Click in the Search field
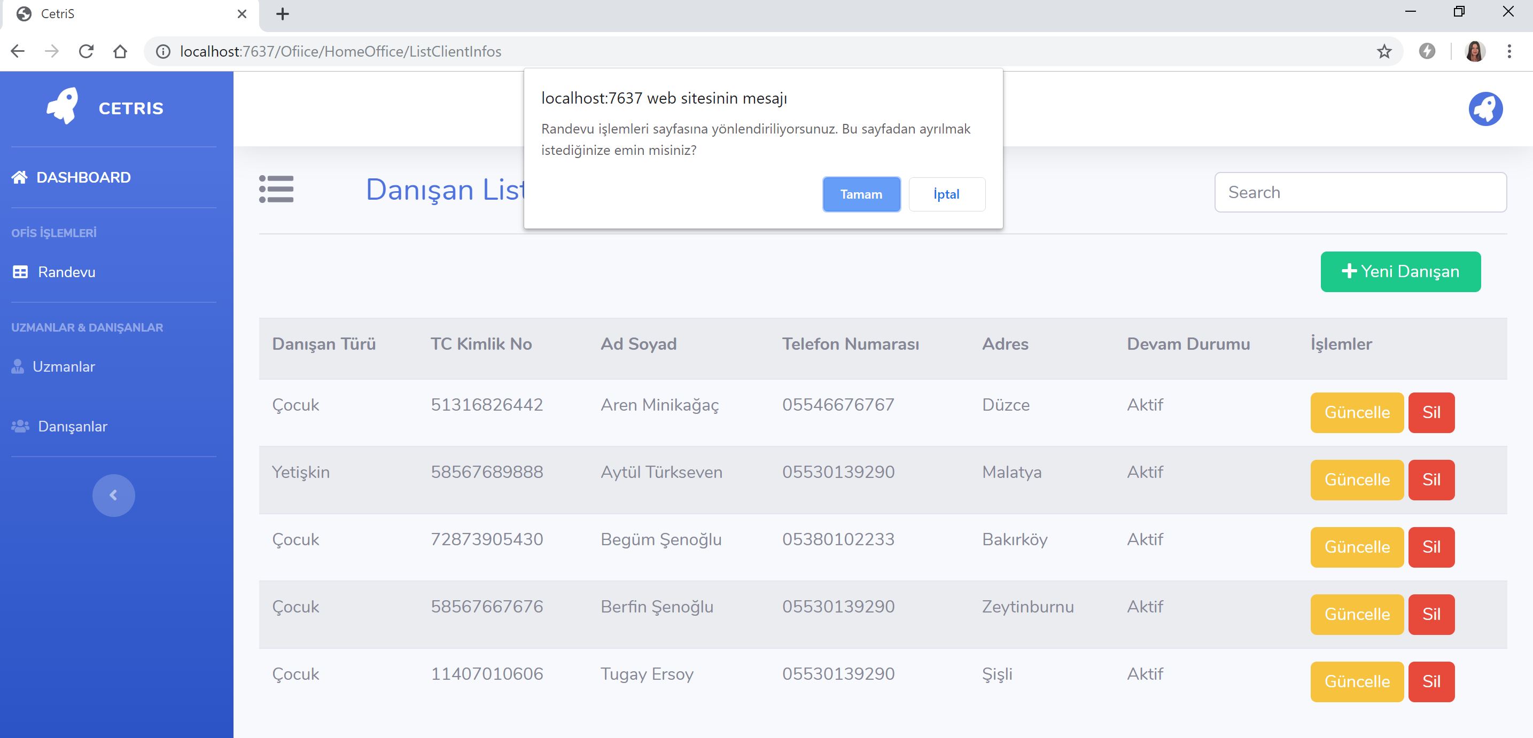This screenshot has height=738, width=1533. pyautogui.click(x=1360, y=192)
